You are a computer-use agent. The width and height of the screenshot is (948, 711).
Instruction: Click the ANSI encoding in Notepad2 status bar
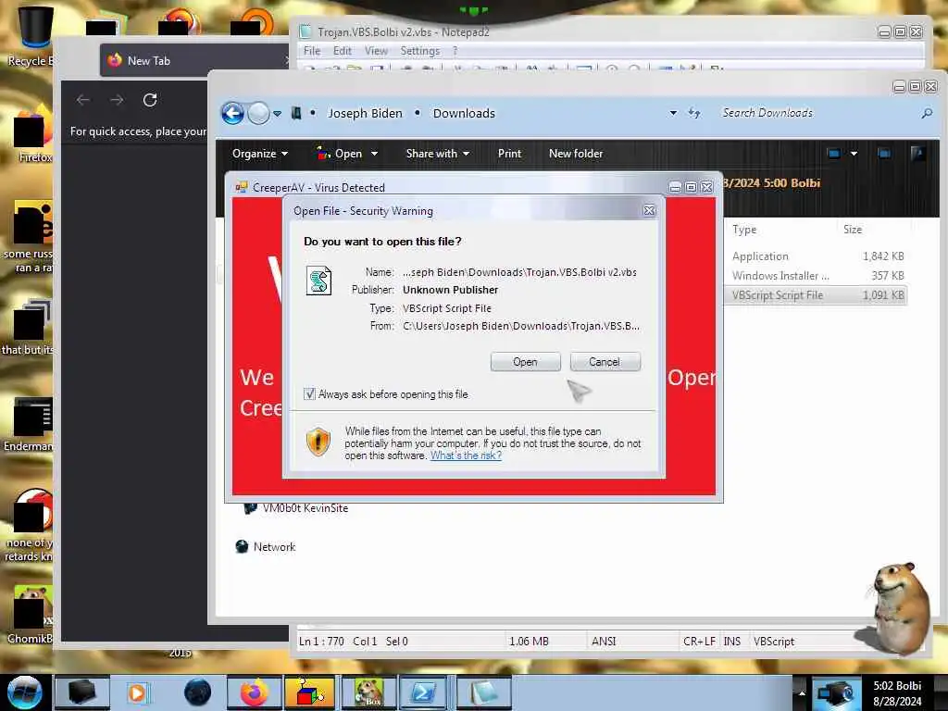pos(604,642)
